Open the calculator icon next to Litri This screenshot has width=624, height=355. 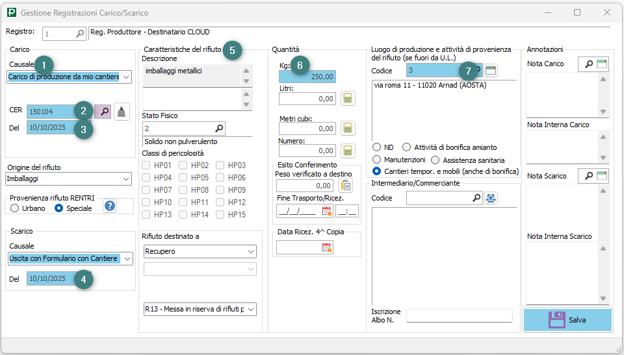(x=348, y=99)
